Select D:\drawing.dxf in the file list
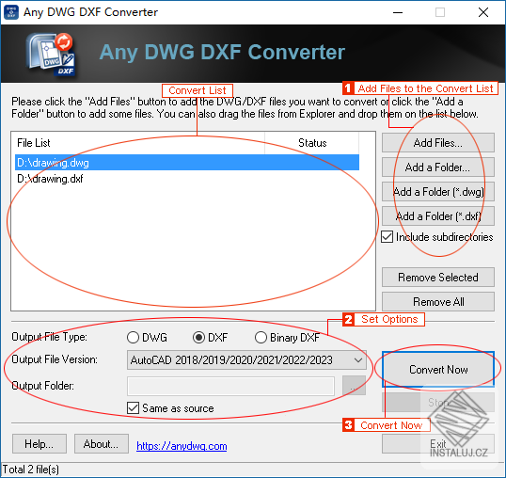506x478 pixels. tap(187, 179)
